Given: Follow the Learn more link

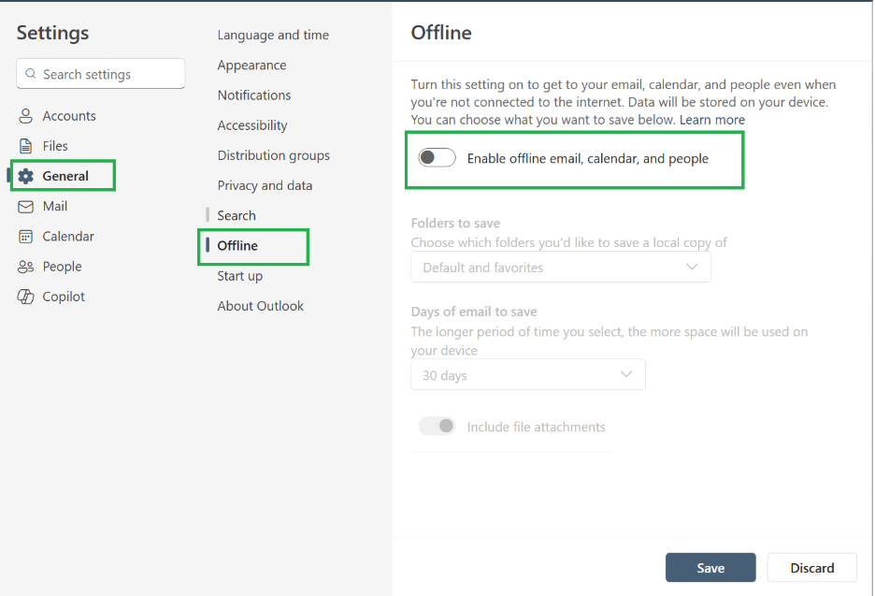Looking at the screenshot, I should (712, 120).
